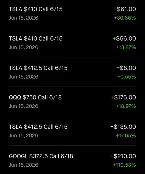The image size is (145, 174).
Task: Open the QQQ $750 Call 6/18 entry
Action: click(72, 101)
